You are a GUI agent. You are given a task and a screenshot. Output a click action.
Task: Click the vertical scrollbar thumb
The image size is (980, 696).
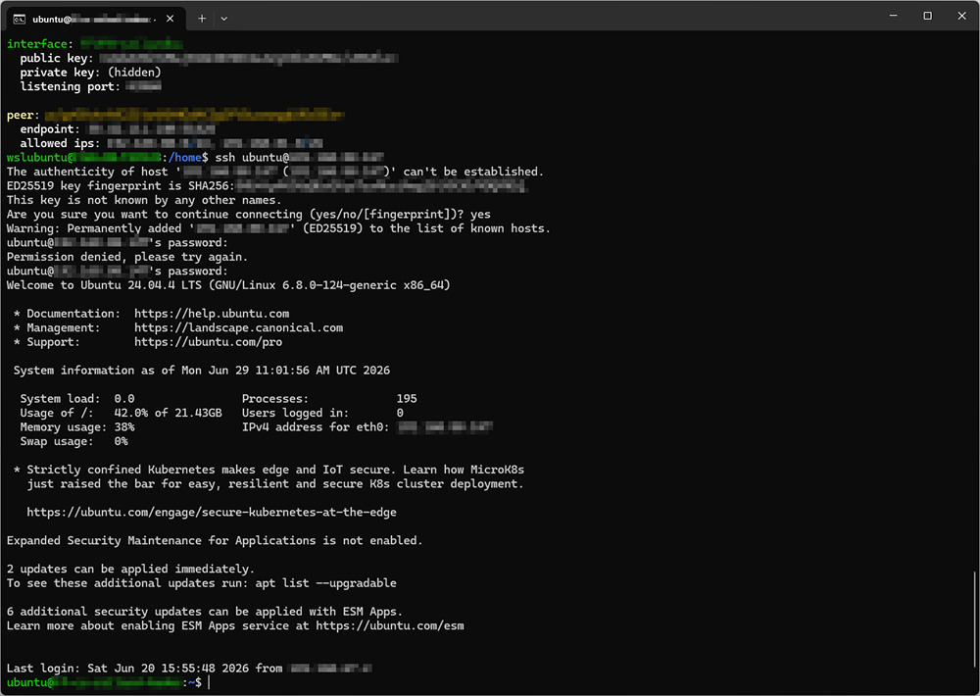pos(975,620)
